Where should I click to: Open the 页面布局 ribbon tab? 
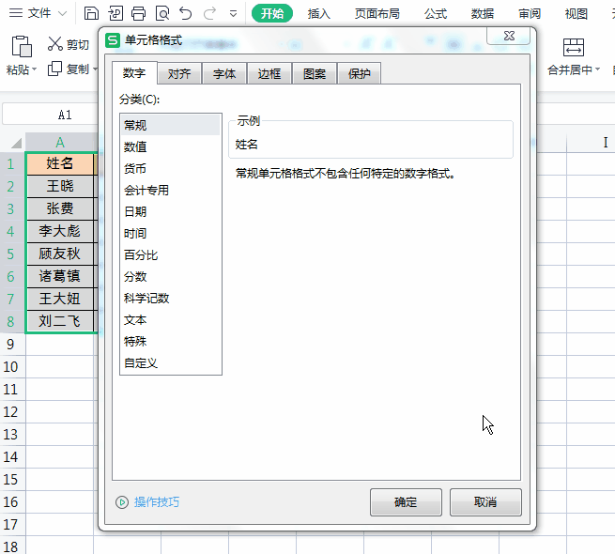377,14
